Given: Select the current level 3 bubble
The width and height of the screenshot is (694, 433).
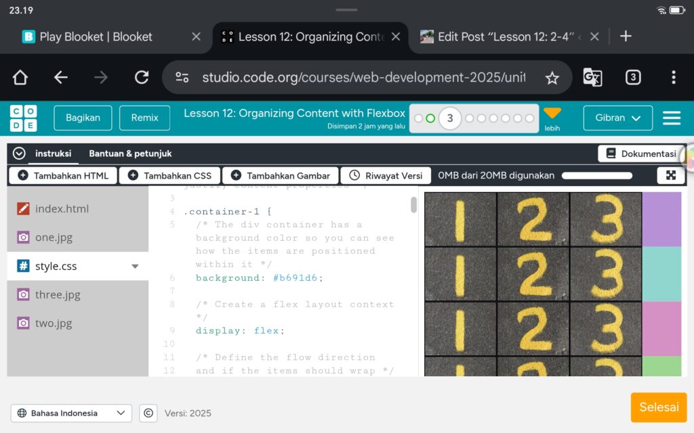Looking at the screenshot, I should (x=449, y=118).
